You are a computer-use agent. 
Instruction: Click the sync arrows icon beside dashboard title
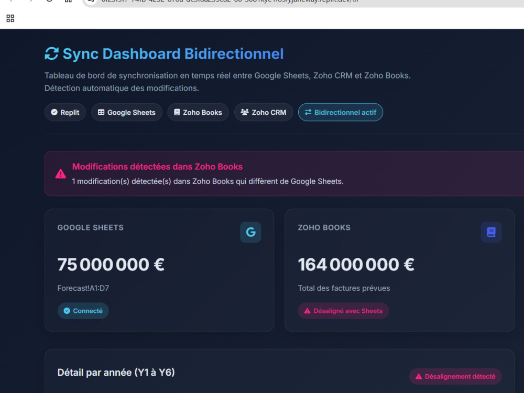pyautogui.click(x=52, y=54)
